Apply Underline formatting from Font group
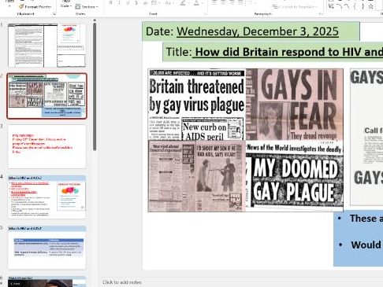This screenshot has width=383, height=287. click(x=128, y=3)
